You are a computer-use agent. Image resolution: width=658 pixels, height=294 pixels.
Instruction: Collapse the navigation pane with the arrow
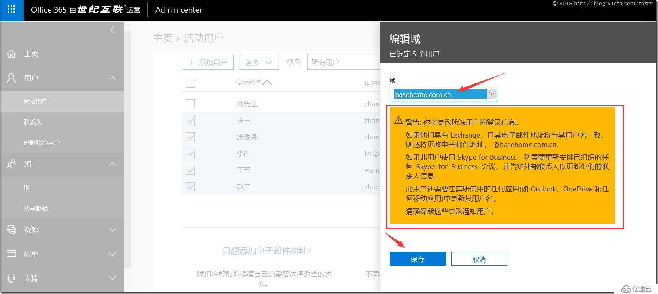(x=113, y=30)
